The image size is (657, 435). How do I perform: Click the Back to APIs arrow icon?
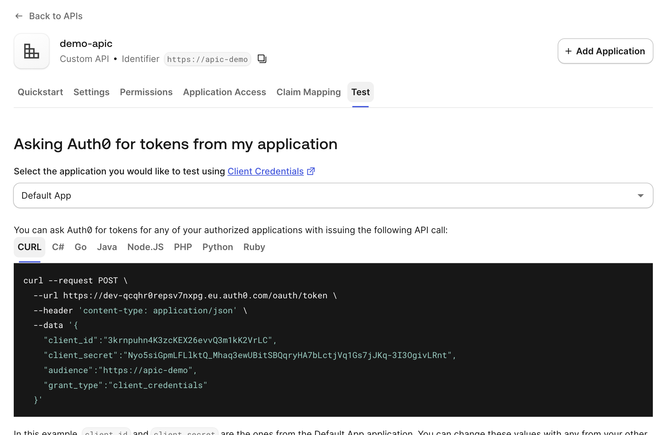coord(19,16)
